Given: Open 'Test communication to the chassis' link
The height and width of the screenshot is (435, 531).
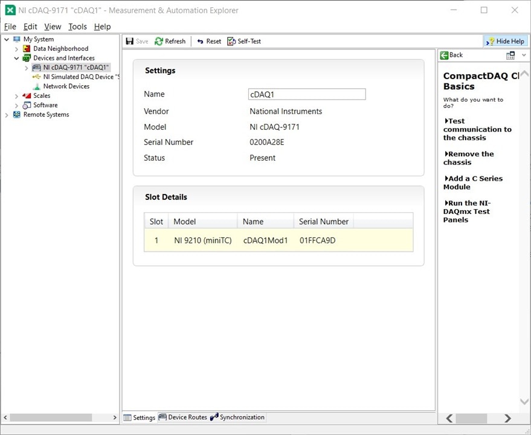Looking at the screenshot, I should tap(477, 129).
